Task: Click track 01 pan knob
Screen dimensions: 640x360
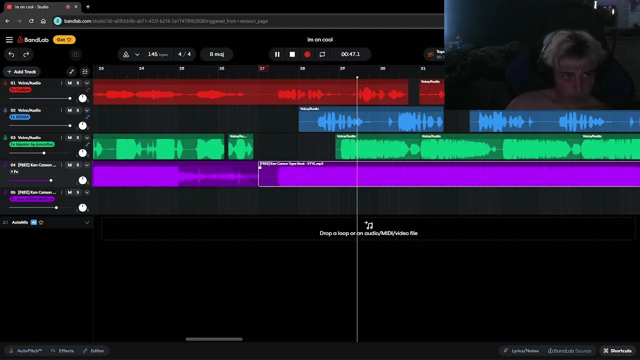Action: [x=82, y=98]
